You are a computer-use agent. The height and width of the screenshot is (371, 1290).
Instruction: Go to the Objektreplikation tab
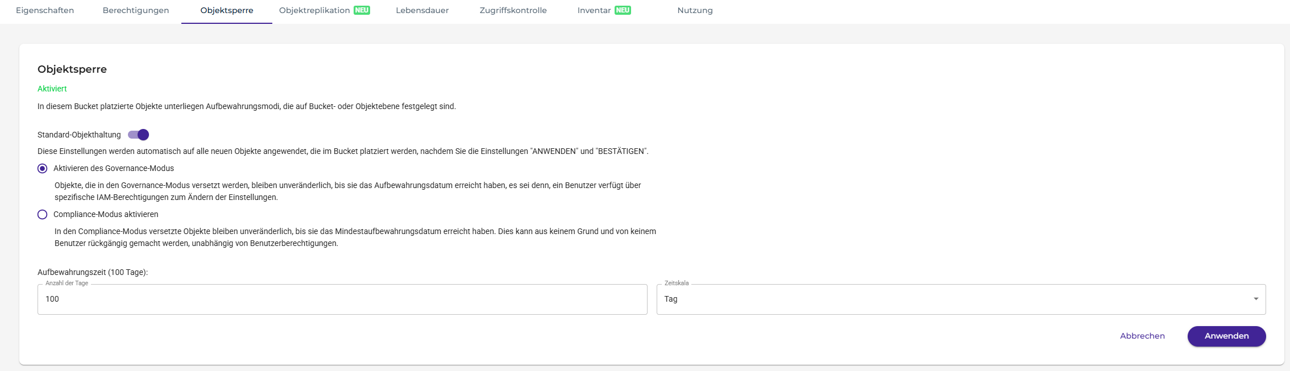click(314, 10)
